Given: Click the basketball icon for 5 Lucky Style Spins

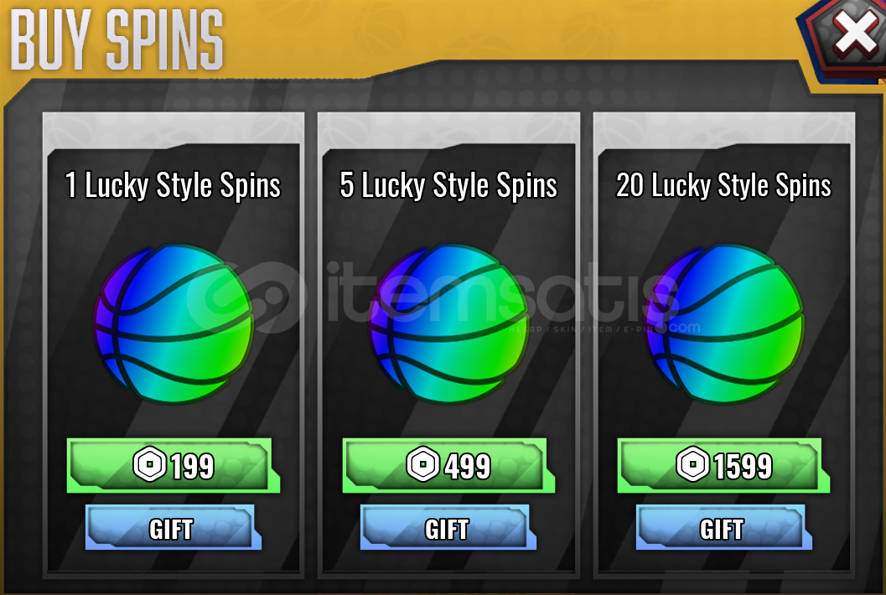Looking at the screenshot, I should coord(448,323).
